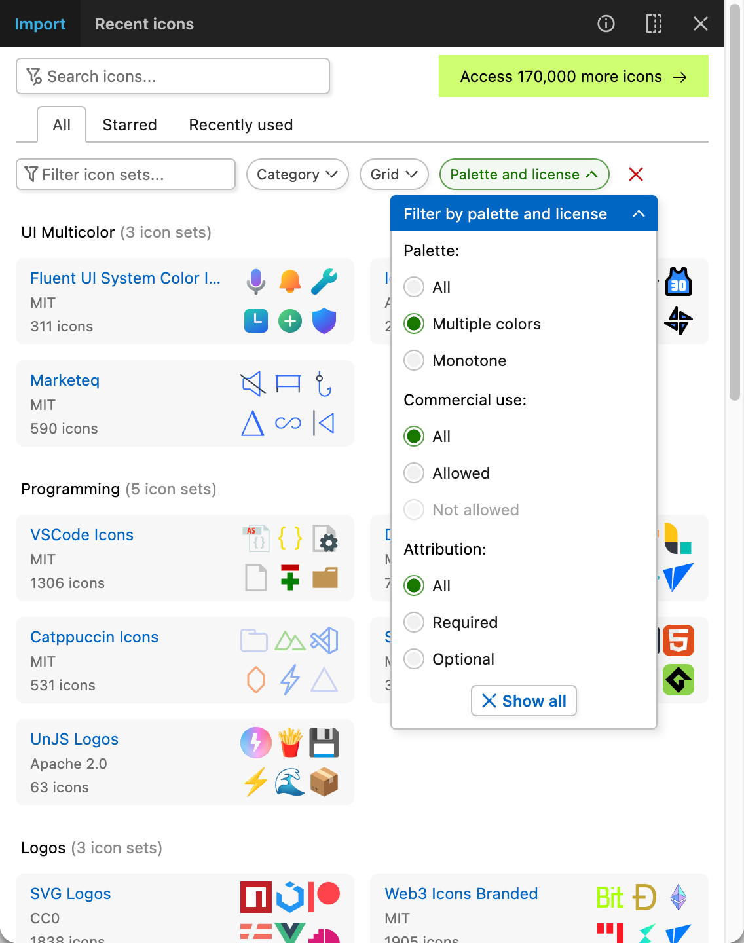Click Access 170,000 more icons
Image resolution: width=744 pixels, height=943 pixels.
(573, 76)
